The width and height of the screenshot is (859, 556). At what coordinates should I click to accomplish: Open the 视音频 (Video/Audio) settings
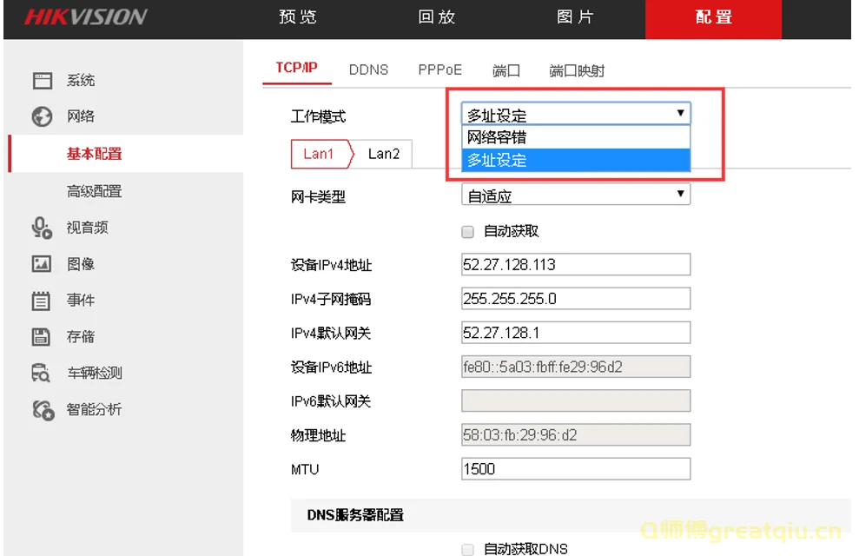pos(87,228)
